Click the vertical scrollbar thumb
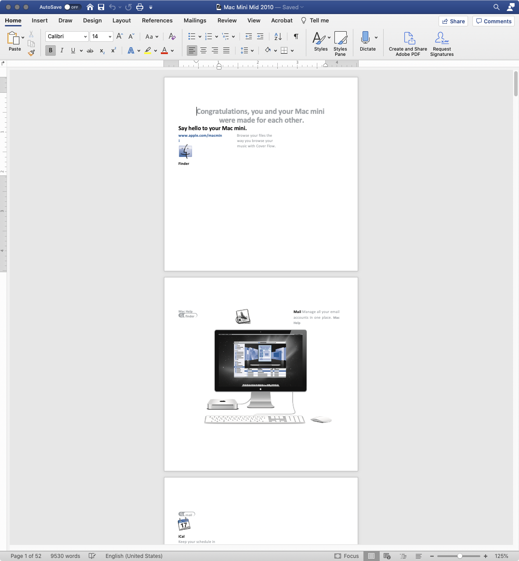This screenshot has height=561, width=519. pyautogui.click(x=516, y=84)
